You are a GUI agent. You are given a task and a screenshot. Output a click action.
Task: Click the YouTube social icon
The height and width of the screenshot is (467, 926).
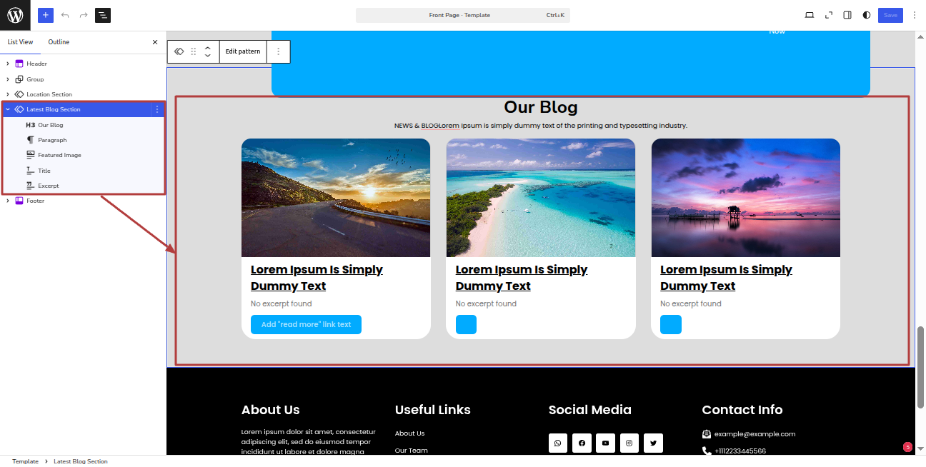click(x=605, y=443)
